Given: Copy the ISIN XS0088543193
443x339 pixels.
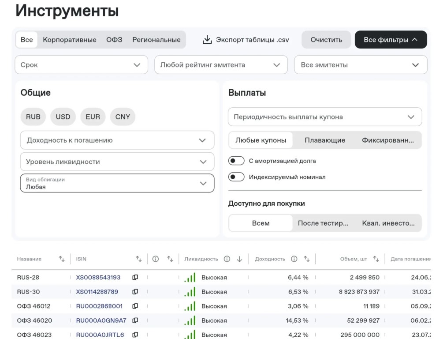Looking at the screenshot, I should tap(135, 277).
